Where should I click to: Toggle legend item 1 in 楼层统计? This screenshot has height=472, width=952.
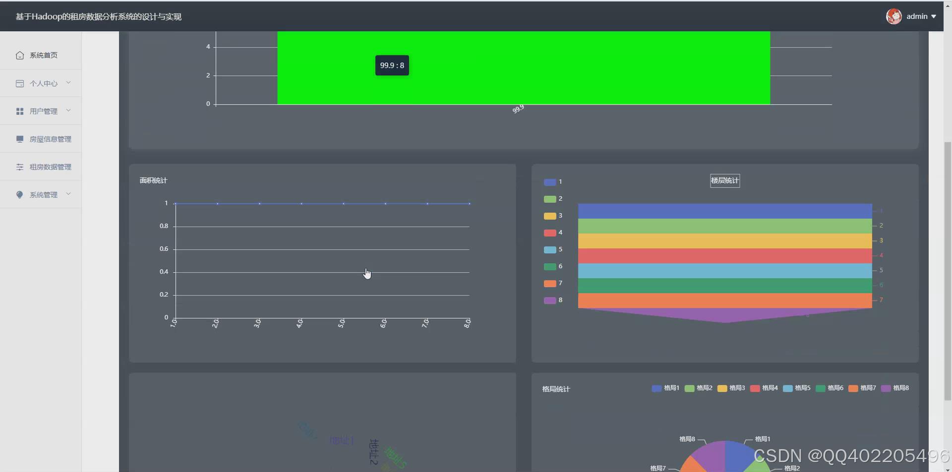553,182
